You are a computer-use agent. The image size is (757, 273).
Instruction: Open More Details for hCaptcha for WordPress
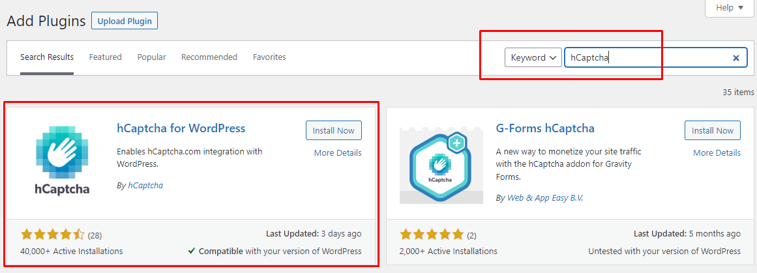click(338, 153)
